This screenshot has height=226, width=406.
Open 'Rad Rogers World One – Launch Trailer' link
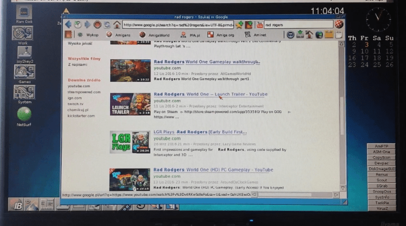click(210, 94)
